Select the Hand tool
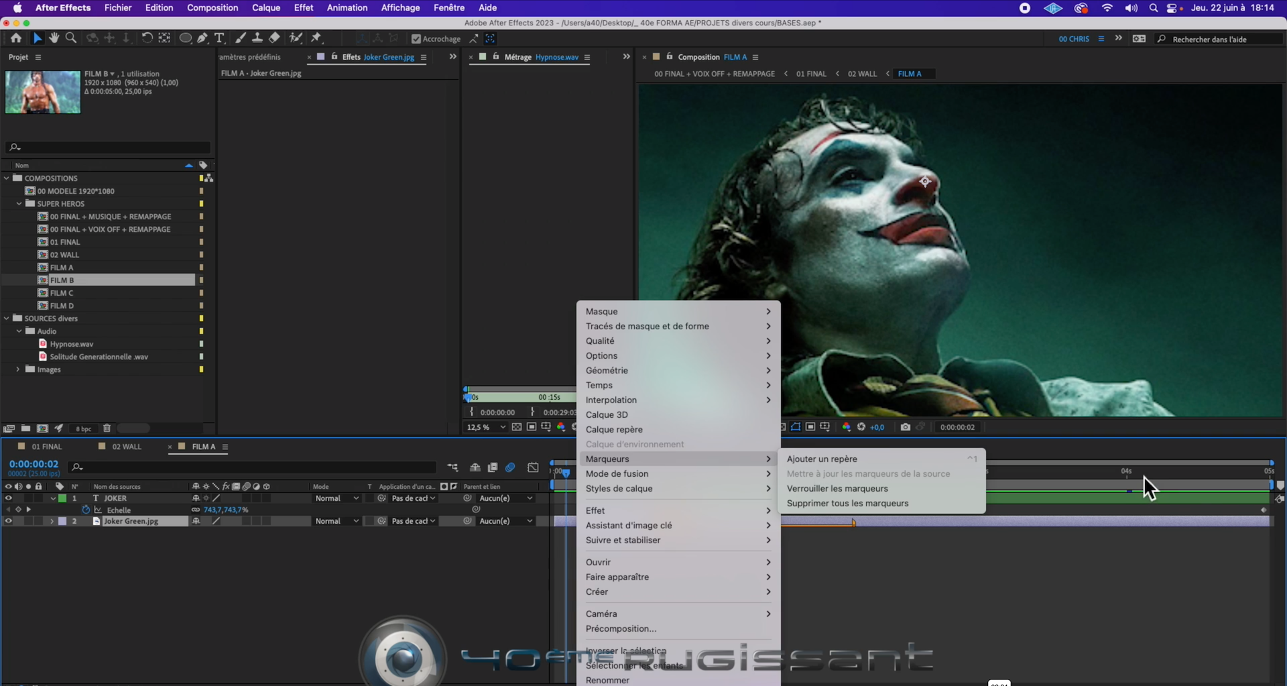This screenshot has width=1287, height=686. [x=54, y=38]
